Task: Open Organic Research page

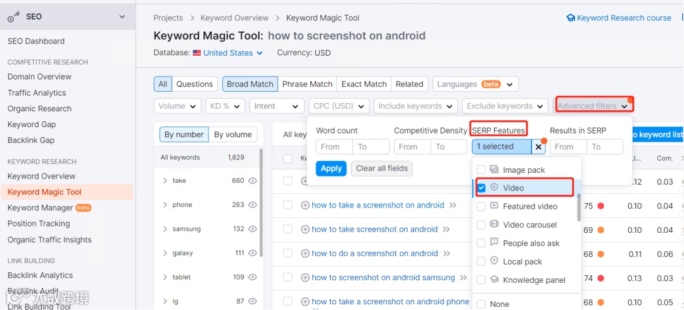Action: [39, 109]
